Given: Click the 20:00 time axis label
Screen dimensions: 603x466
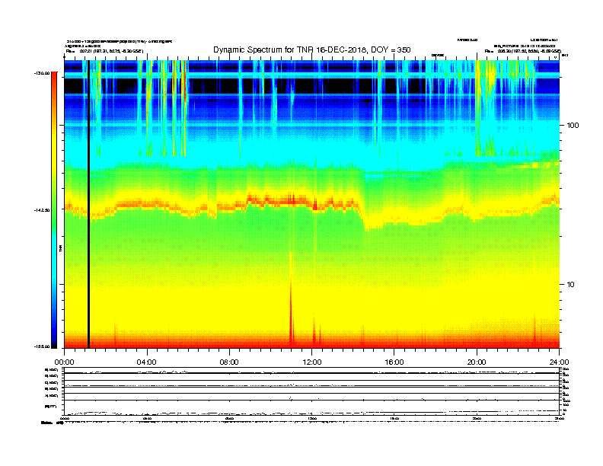Looking at the screenshot, I should coord(477,362).
